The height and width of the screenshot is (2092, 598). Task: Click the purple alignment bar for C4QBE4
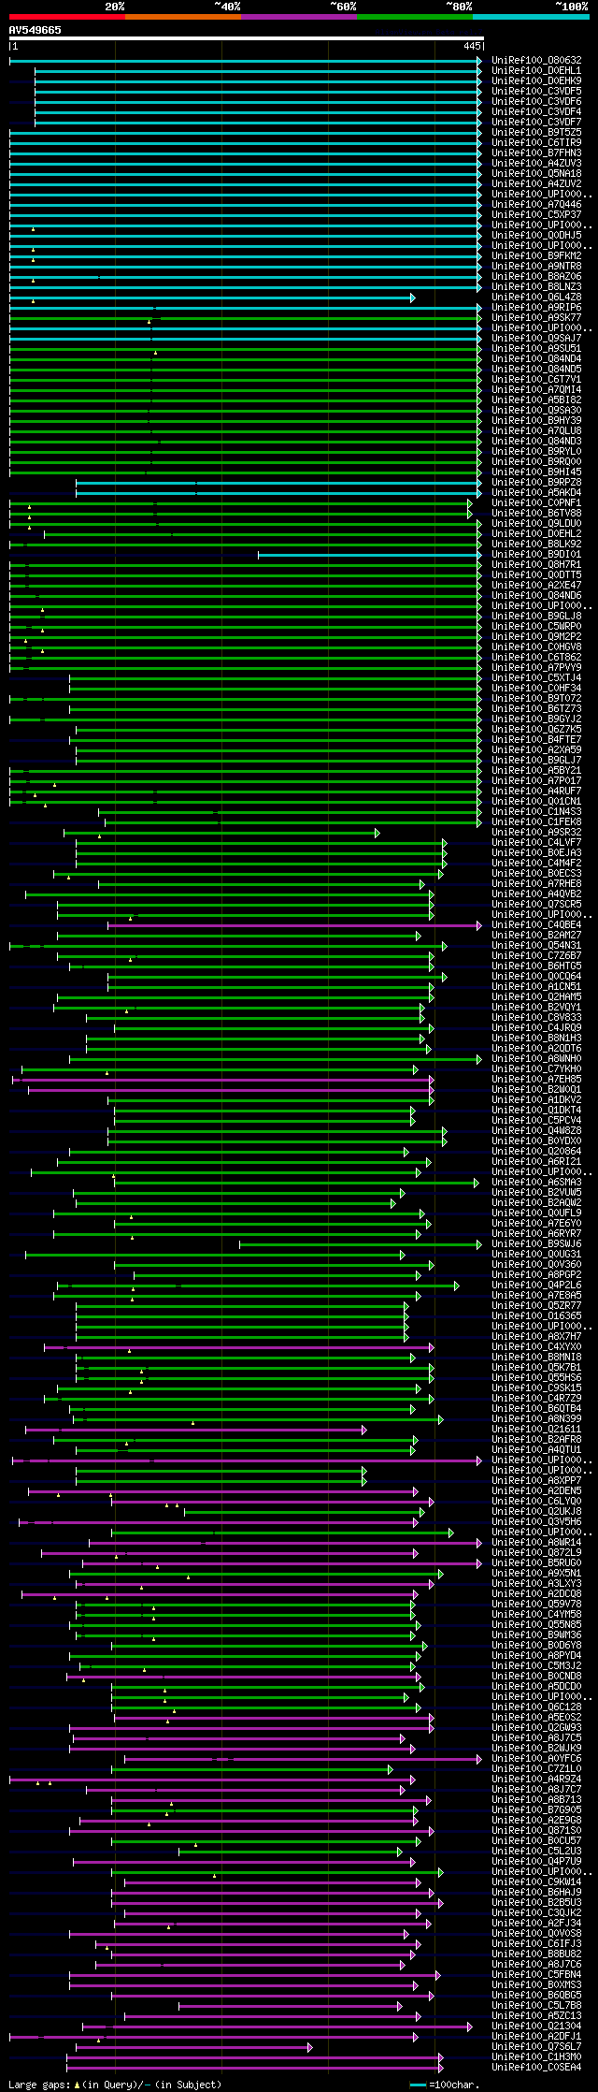pyautogui.click(x=295, y=925)
